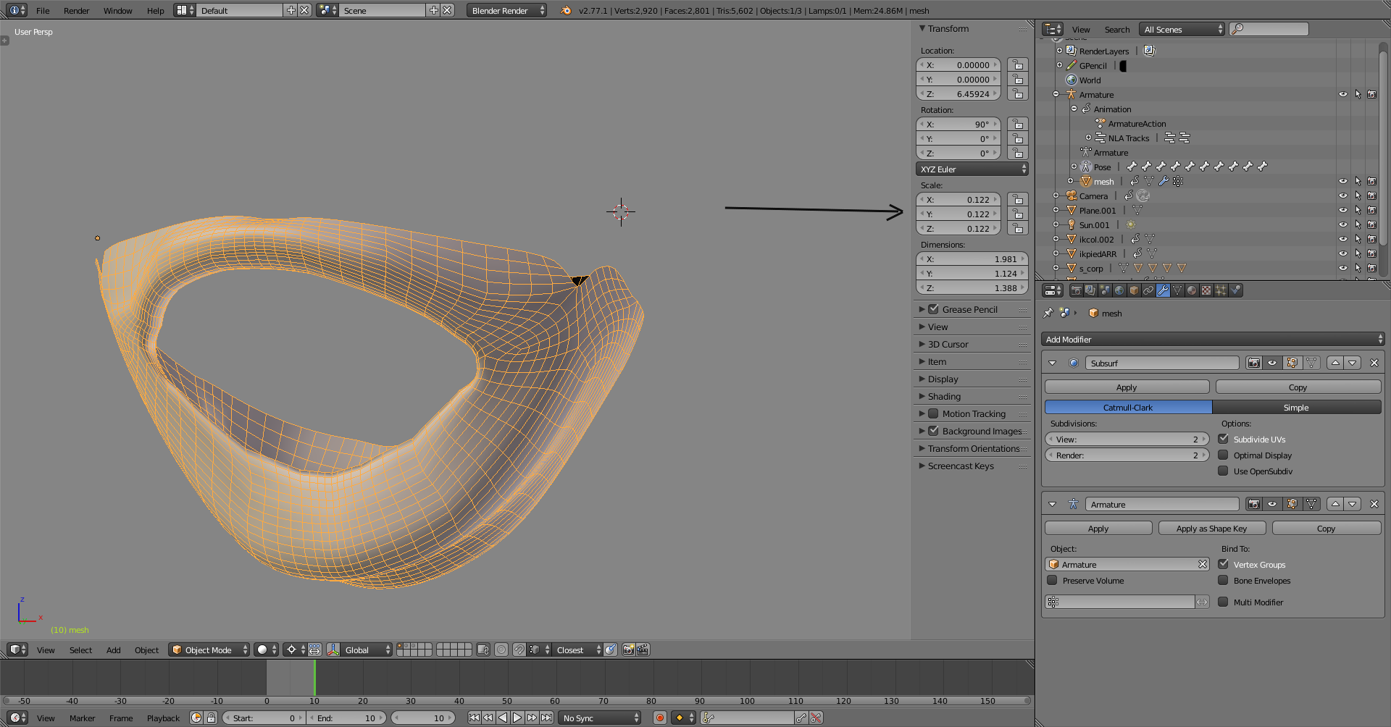Toggle Subsurf modifier viewport display eye
The image size is (1391, 727).
click(1272, 363)
